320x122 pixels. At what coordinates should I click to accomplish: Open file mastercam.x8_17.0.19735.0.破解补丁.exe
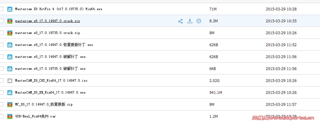pos(50,69)
